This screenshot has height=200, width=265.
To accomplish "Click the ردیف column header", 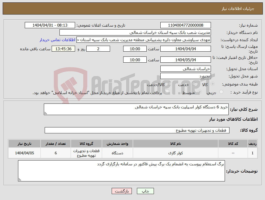I will coord(253,144).
